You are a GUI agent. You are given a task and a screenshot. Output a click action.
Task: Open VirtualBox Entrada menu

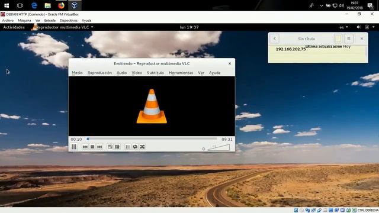pos(50,21)
